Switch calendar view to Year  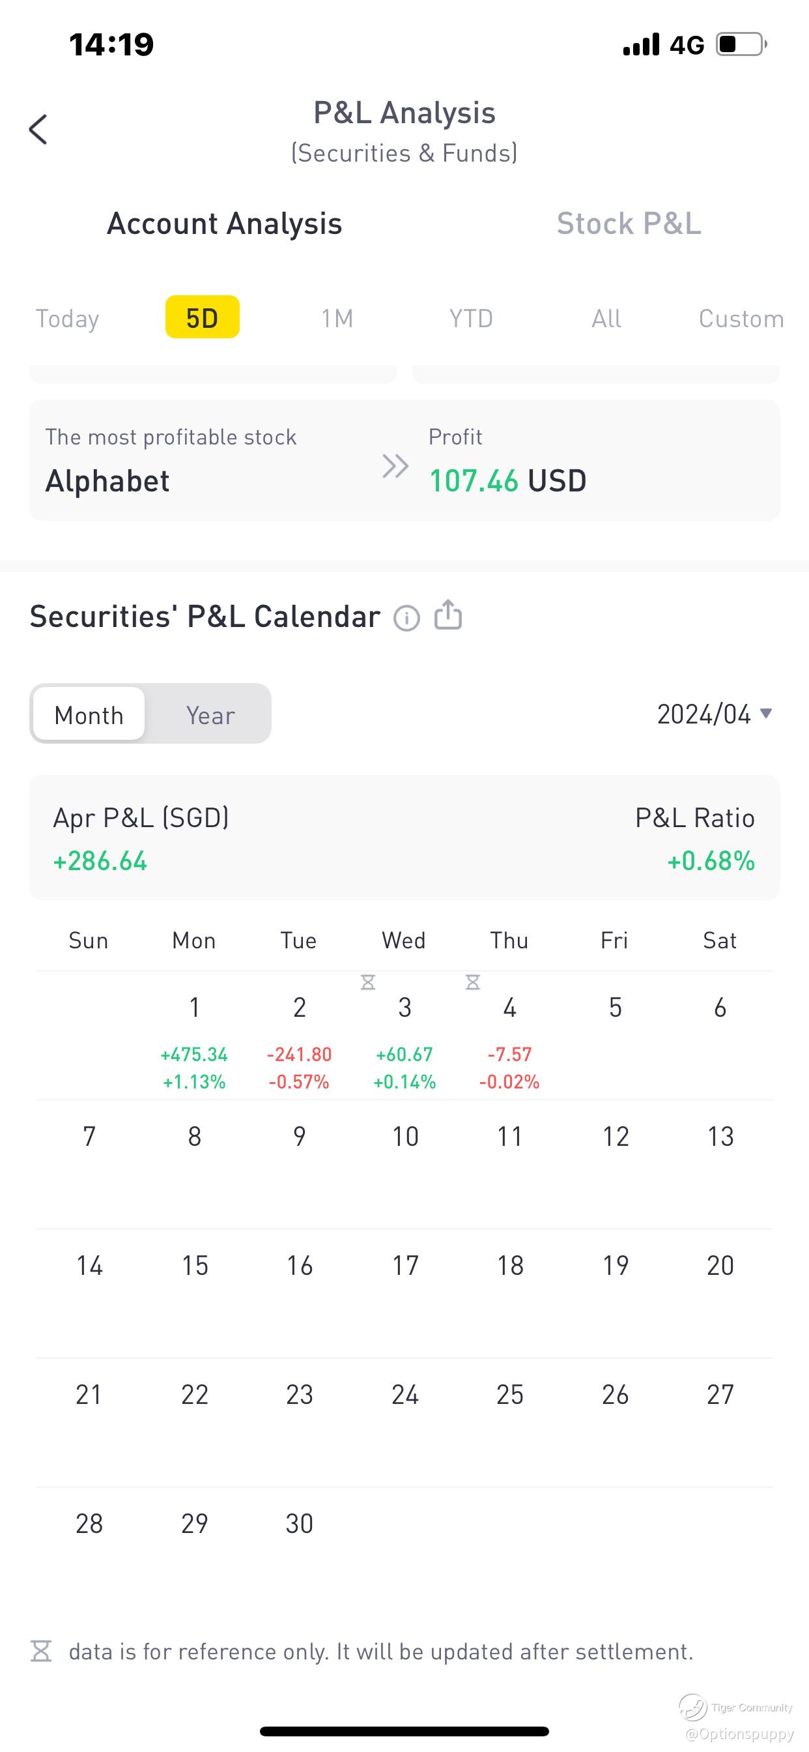pos(210,714)
